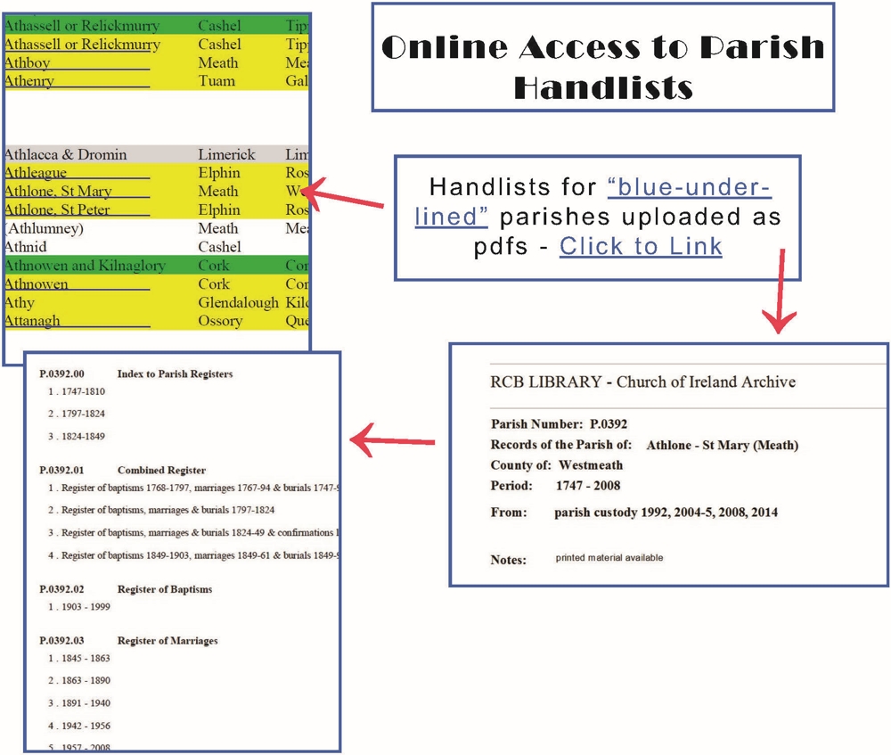Viewport: 891px width, 755px height.
Task: Click the "1903 - 1999" baptisms entry
Action: (86, 607)
